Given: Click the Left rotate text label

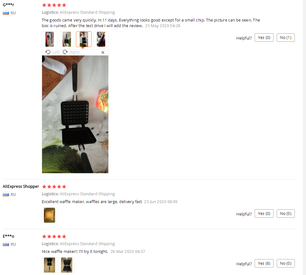Looking at the screenshot, I should pos(56,52).
